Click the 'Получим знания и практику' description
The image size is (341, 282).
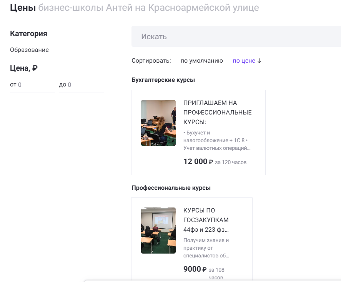206,248
